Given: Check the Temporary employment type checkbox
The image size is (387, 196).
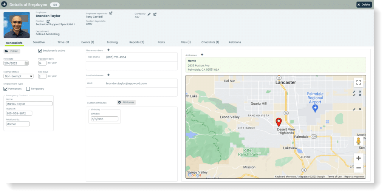Looking at the screenshot, I should click(28, 89).
